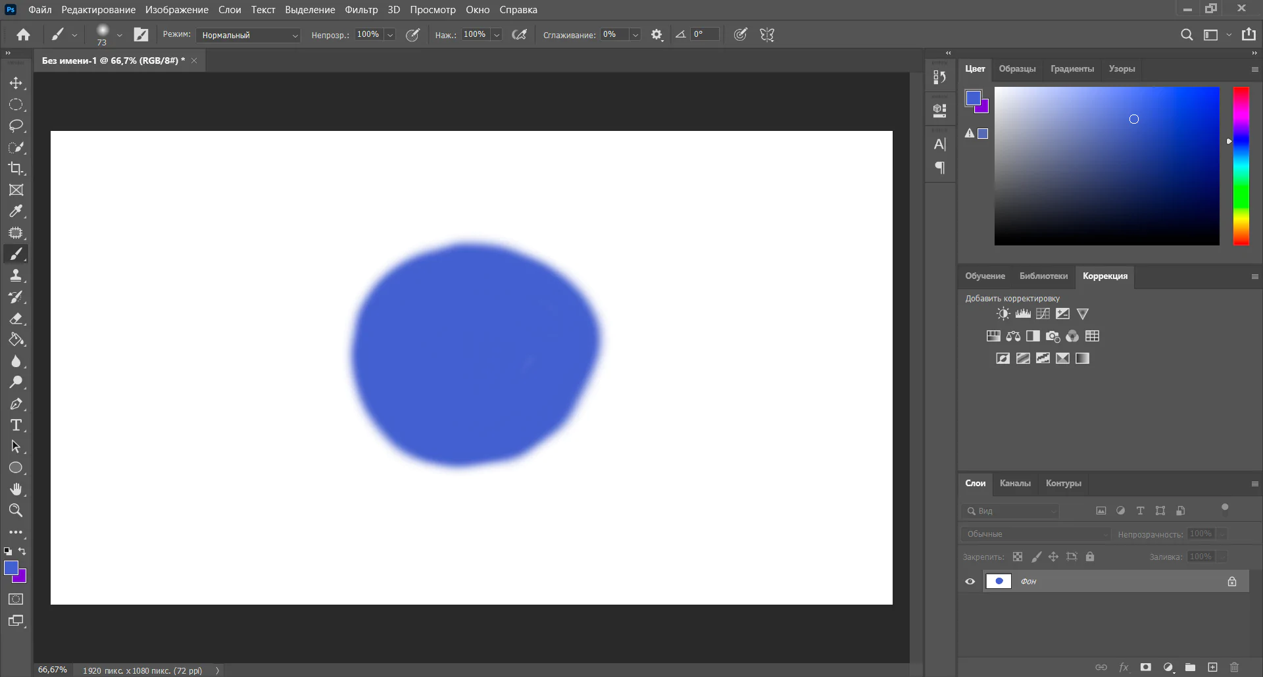Switch to the Каналы tab

coord(1015,484)
